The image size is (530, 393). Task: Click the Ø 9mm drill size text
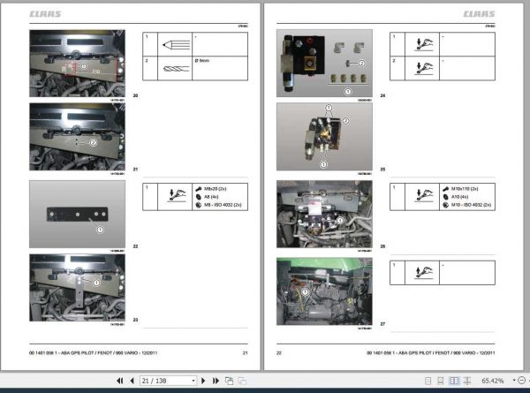click(x=202, y=60)
